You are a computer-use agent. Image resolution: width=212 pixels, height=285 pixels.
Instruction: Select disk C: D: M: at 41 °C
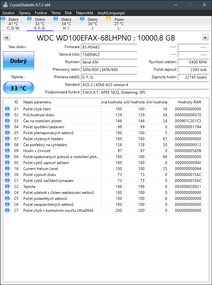[13, 24]
